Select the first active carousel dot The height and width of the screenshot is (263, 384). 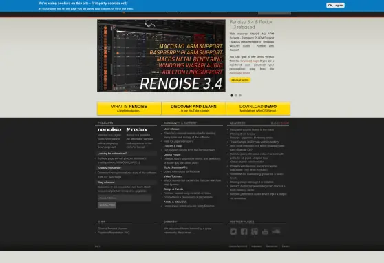(231, 95)
